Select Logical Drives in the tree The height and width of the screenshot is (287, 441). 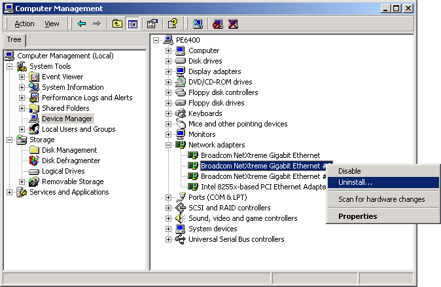click(x=63, y=171)
